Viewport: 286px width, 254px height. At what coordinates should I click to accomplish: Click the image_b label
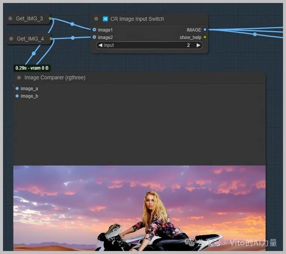(x=30, y=96)
